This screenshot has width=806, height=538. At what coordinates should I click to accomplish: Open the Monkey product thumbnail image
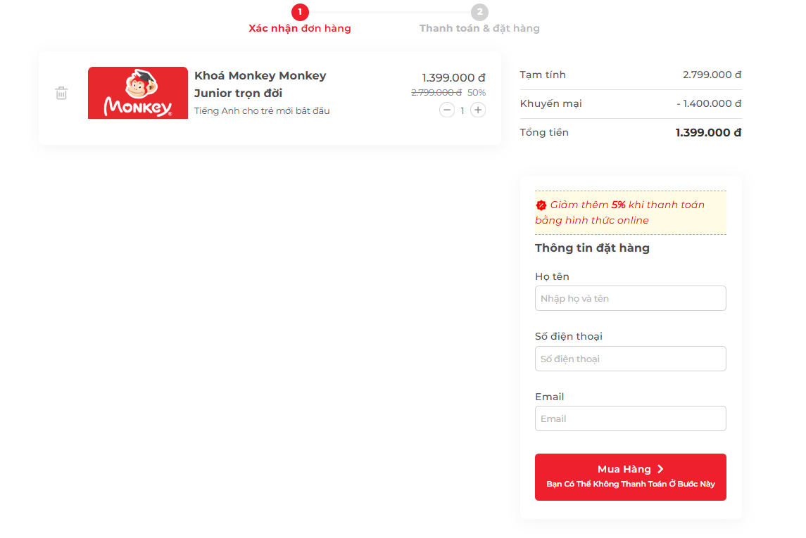point(138,93)
